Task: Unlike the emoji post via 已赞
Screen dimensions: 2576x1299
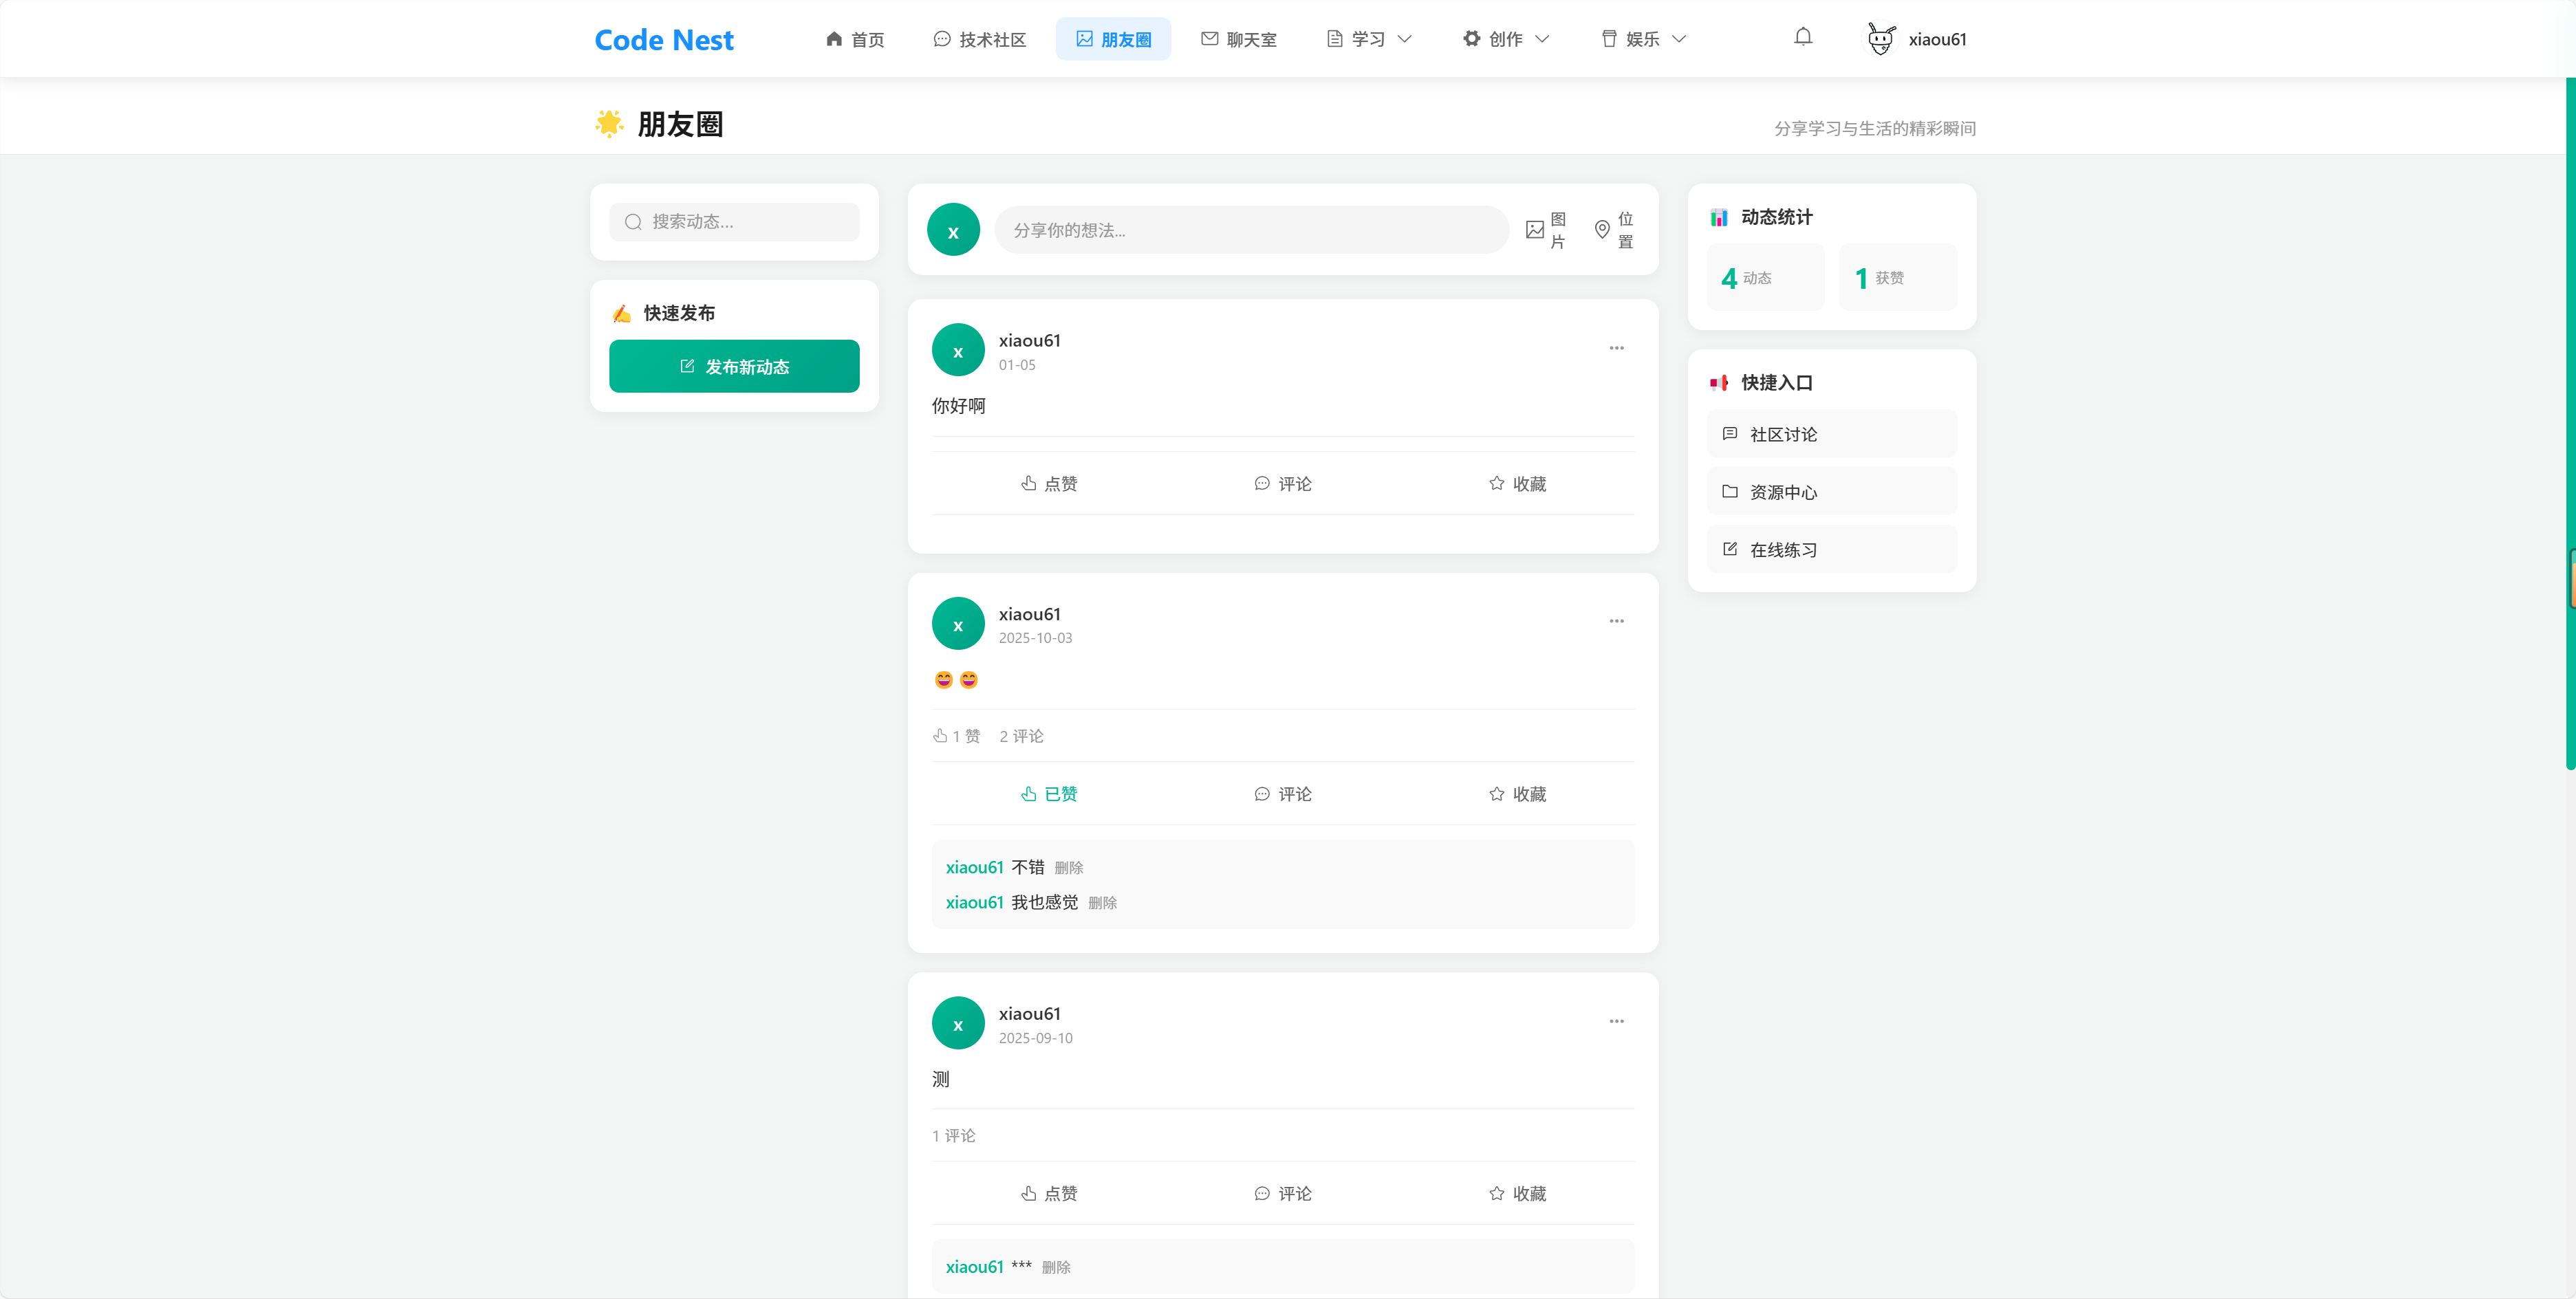Action: pyautogui.click(x=1048, y=794)
